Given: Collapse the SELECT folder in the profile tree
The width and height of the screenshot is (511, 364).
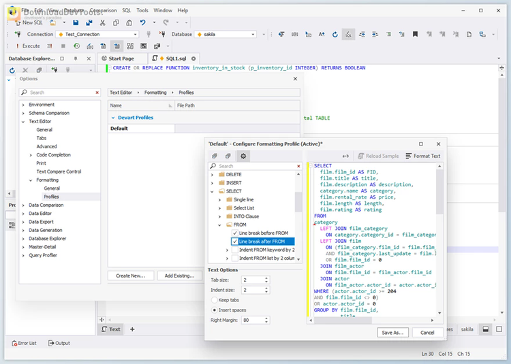Looking at the screenshot, I should (x=212, y=192).
